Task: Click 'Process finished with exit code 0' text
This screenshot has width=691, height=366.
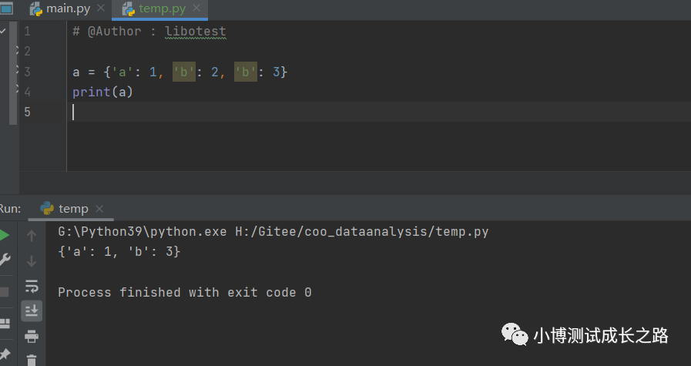Action: pos(185,292)
